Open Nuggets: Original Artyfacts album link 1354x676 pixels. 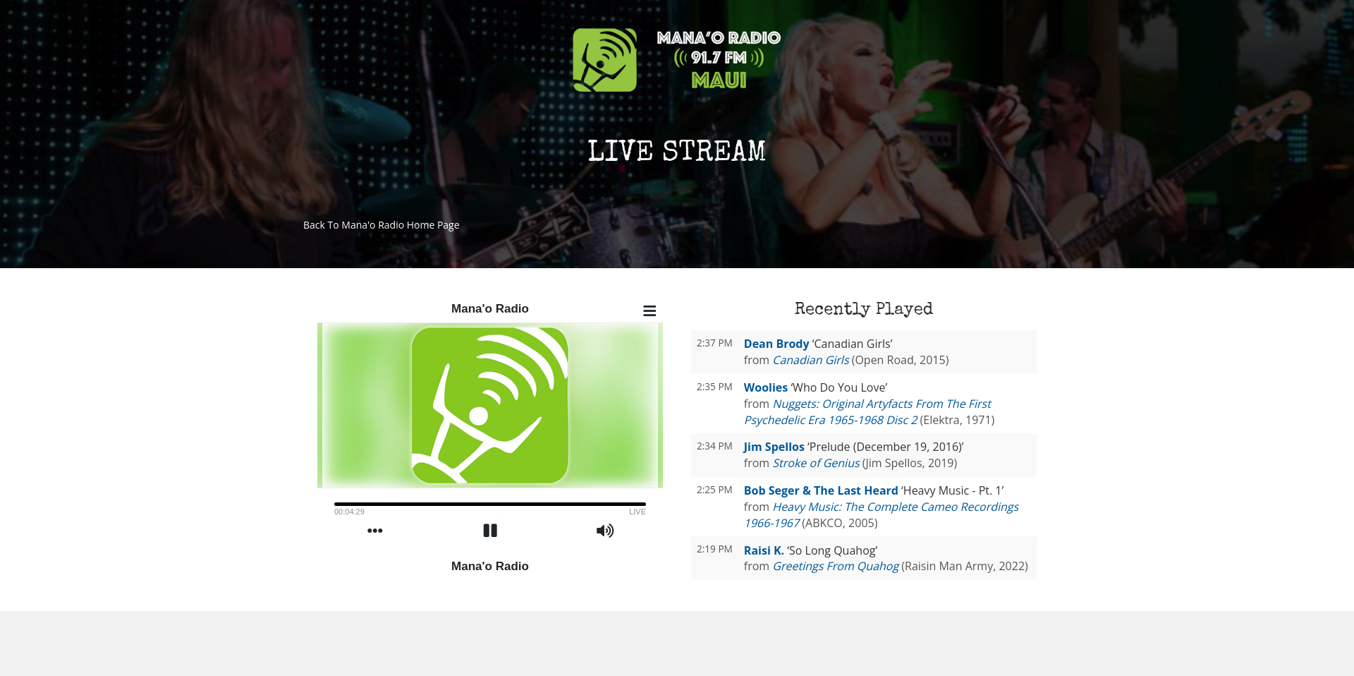tap(867, 412)
